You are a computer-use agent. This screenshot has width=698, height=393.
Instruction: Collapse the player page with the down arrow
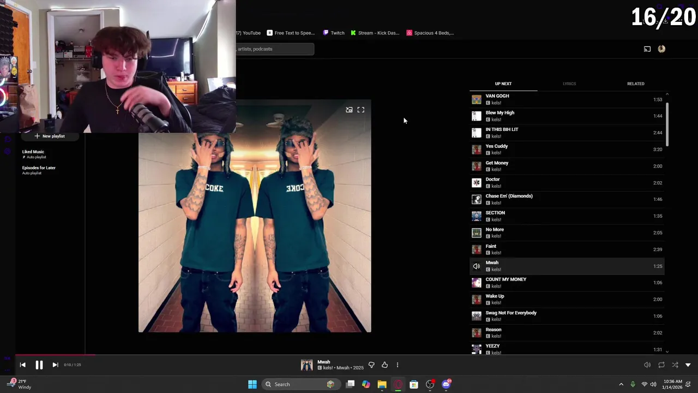tap(688, 365)
